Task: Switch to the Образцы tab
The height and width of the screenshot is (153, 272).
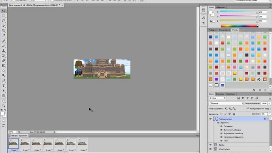Action: coord(221,7)
